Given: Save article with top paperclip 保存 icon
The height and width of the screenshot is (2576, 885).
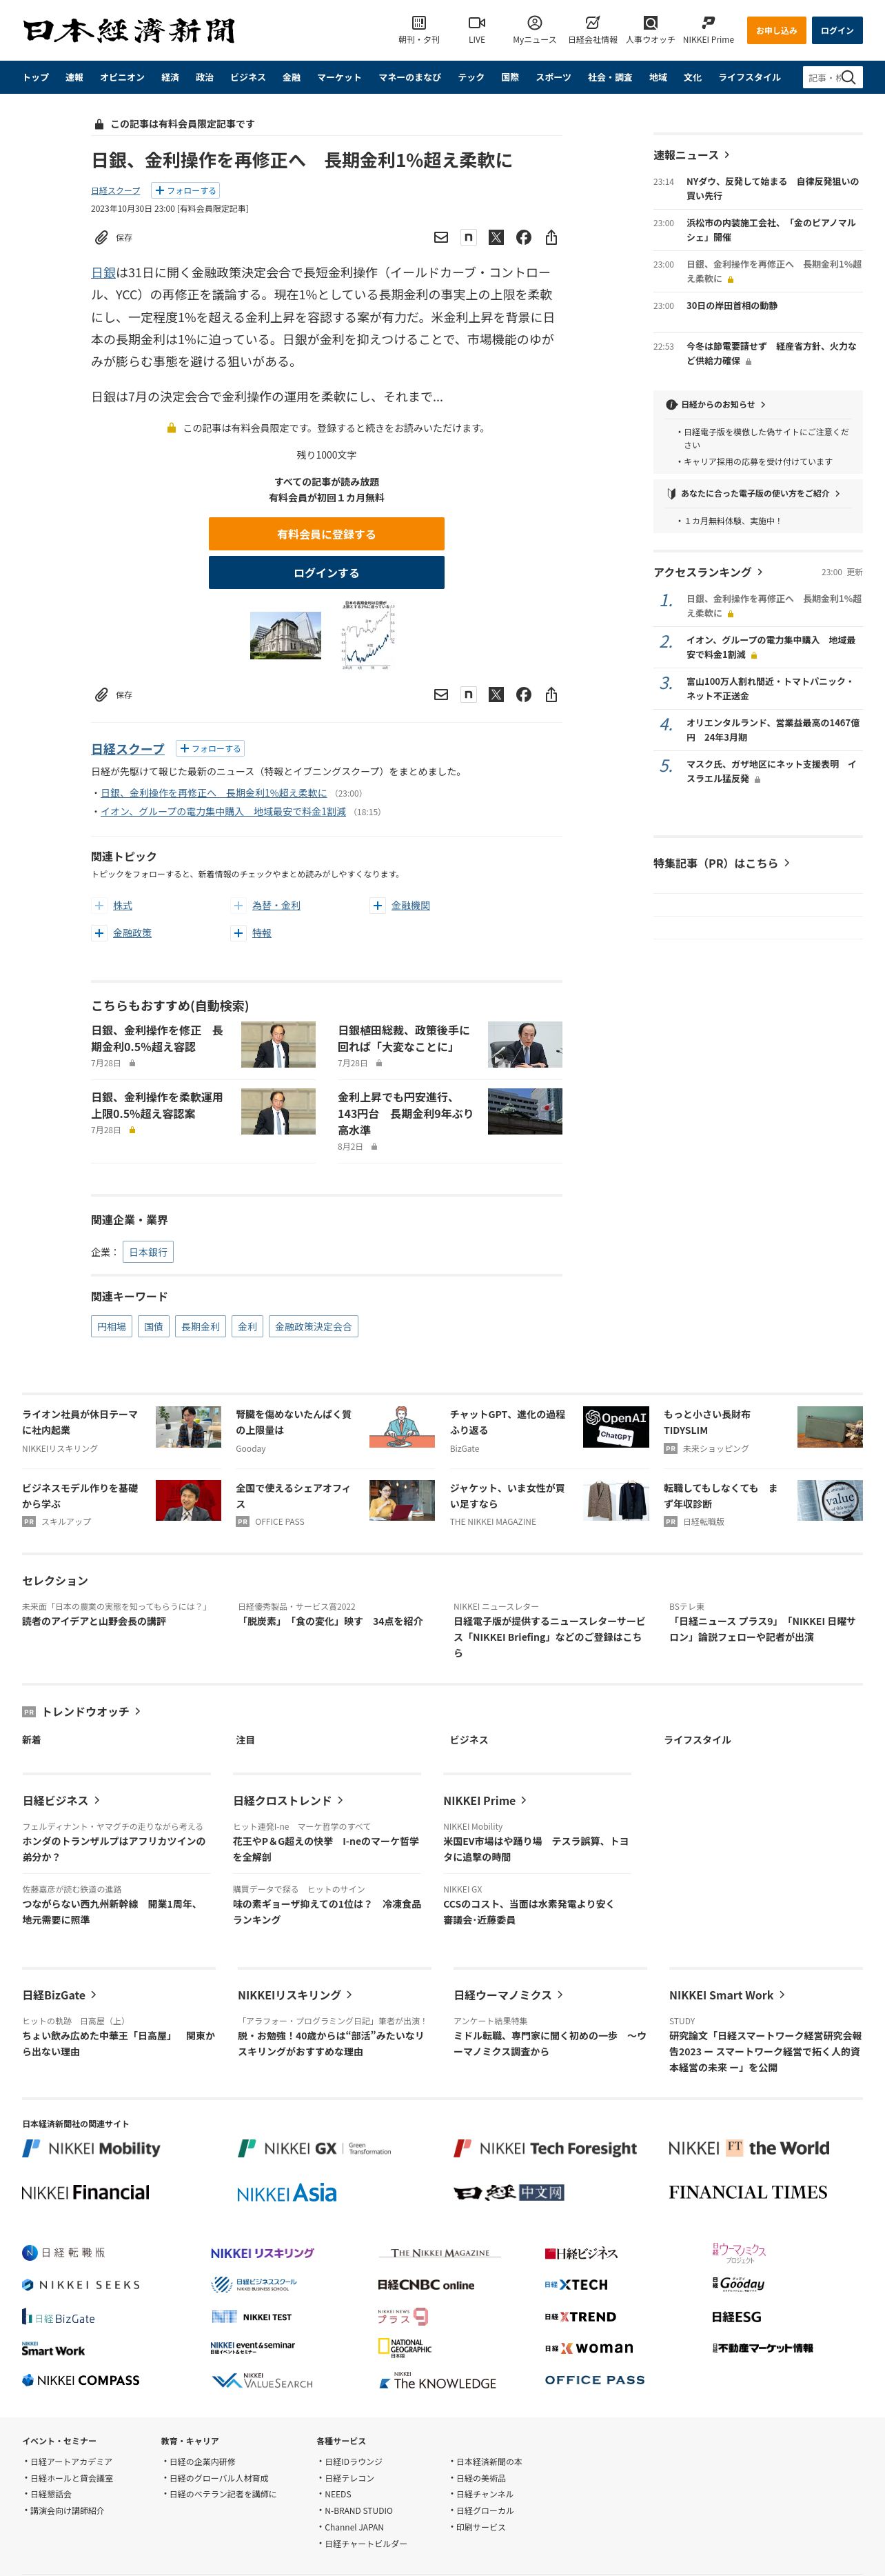Looking at the screenshot, I should tap(113, 238).
